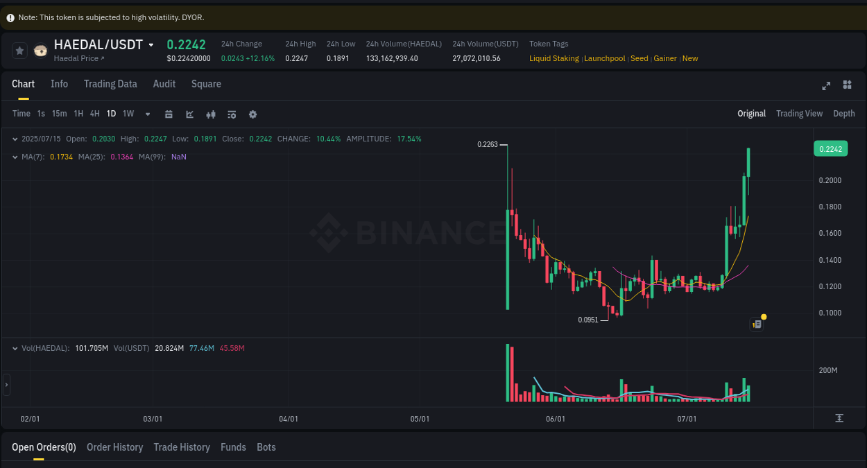Collapse the MA moving averages legend row
This screenshot has height=468, width=867.
14,157
